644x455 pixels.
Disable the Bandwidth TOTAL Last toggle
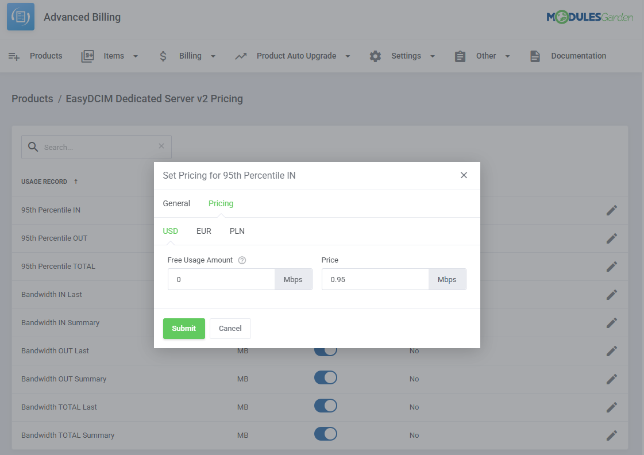[325, 406]
